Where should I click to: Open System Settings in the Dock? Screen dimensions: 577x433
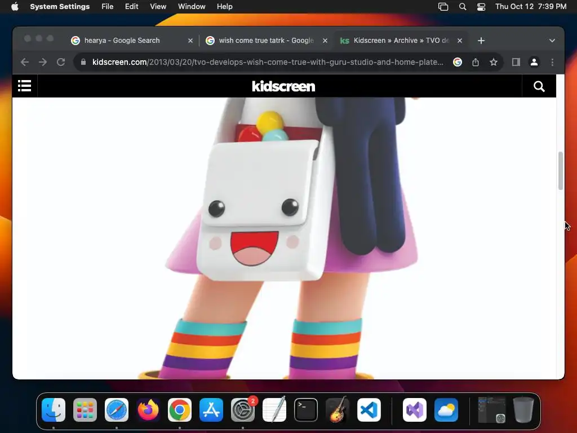click(x=243, y=410)
